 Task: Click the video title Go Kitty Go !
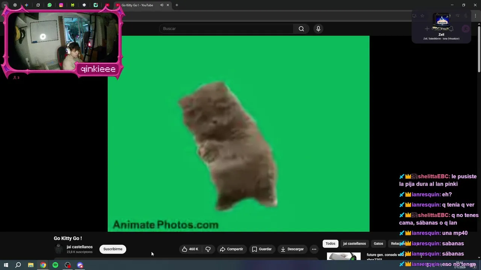pyautogui.click(x=68, y=238)
